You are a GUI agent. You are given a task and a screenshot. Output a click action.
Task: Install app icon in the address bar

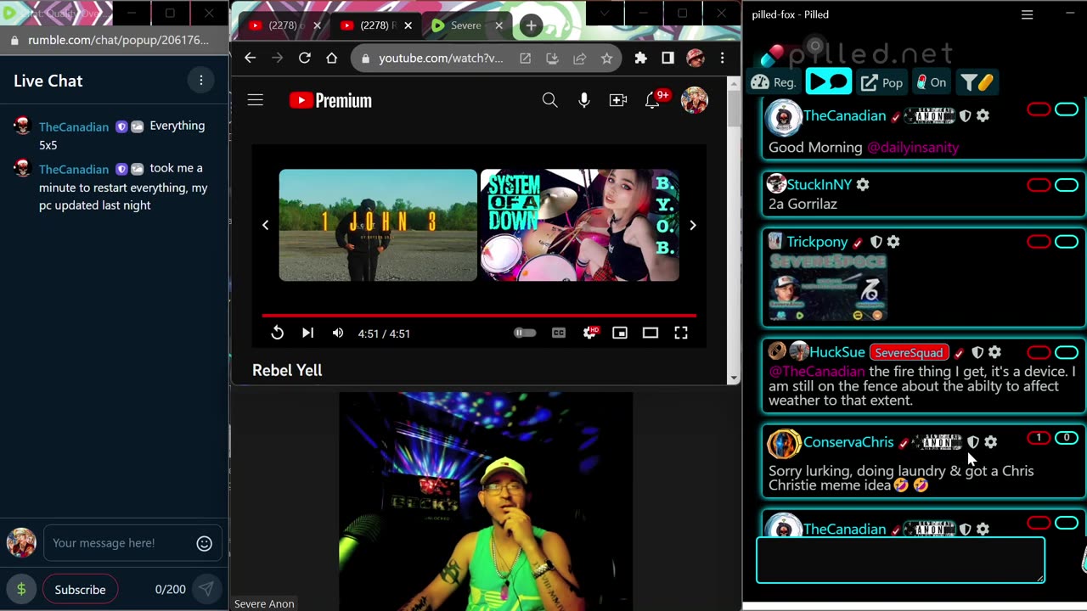552,58
